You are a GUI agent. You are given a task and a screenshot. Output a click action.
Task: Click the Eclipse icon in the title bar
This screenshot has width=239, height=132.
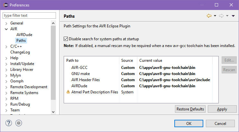[x=5, y=5]
